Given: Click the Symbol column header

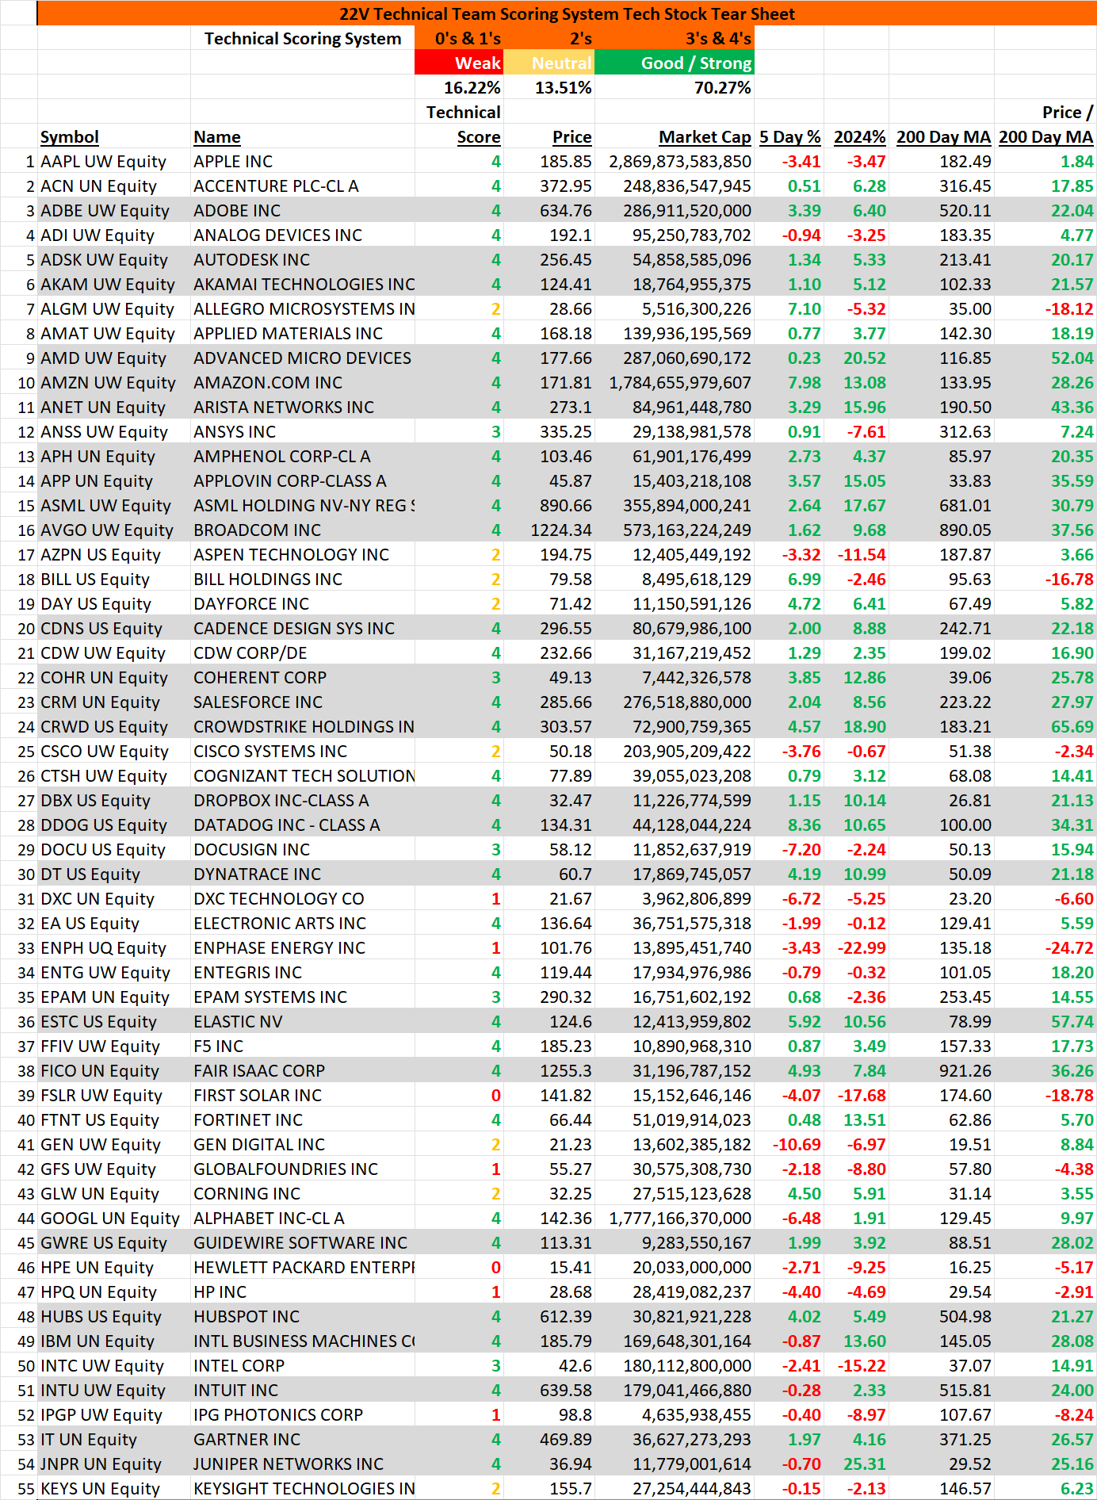Looking at the screenshot, I should click(x=70, y=136).
